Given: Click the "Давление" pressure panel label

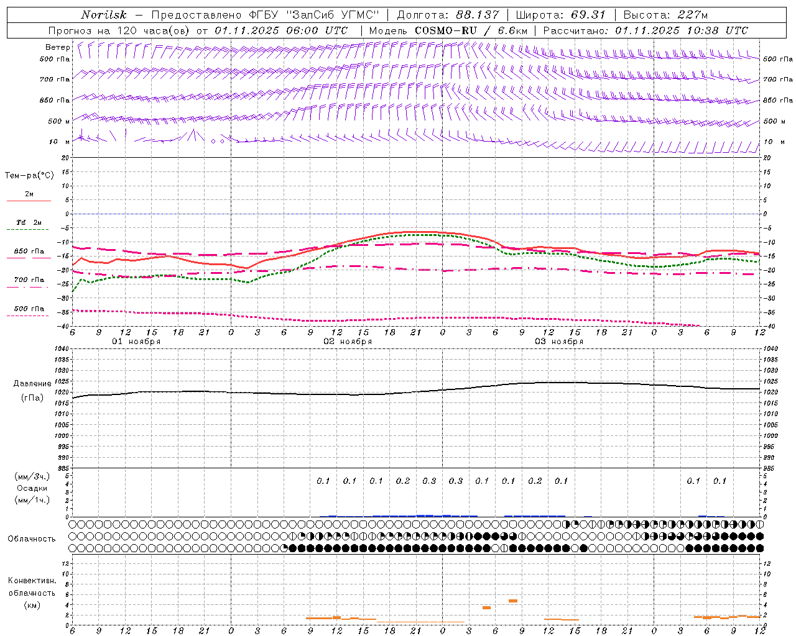Looking at the screenshot, I should tap(32, 384).
